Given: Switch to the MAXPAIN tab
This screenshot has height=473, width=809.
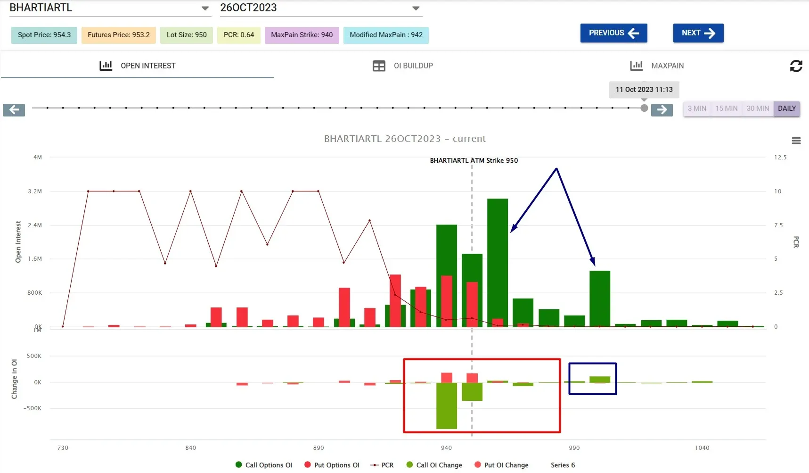Looking at the screenshot, I should 657,66.
